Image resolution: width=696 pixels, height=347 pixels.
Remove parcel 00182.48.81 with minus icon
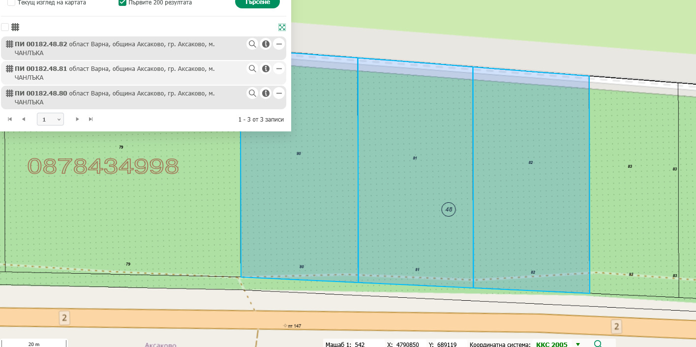click(279, 69)
